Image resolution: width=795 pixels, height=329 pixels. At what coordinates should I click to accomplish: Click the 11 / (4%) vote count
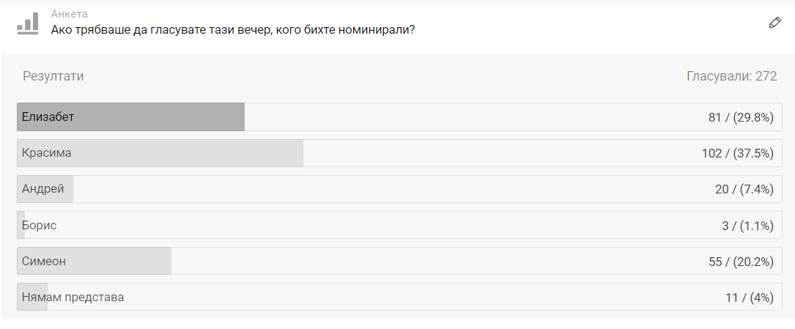click(750, 297)
